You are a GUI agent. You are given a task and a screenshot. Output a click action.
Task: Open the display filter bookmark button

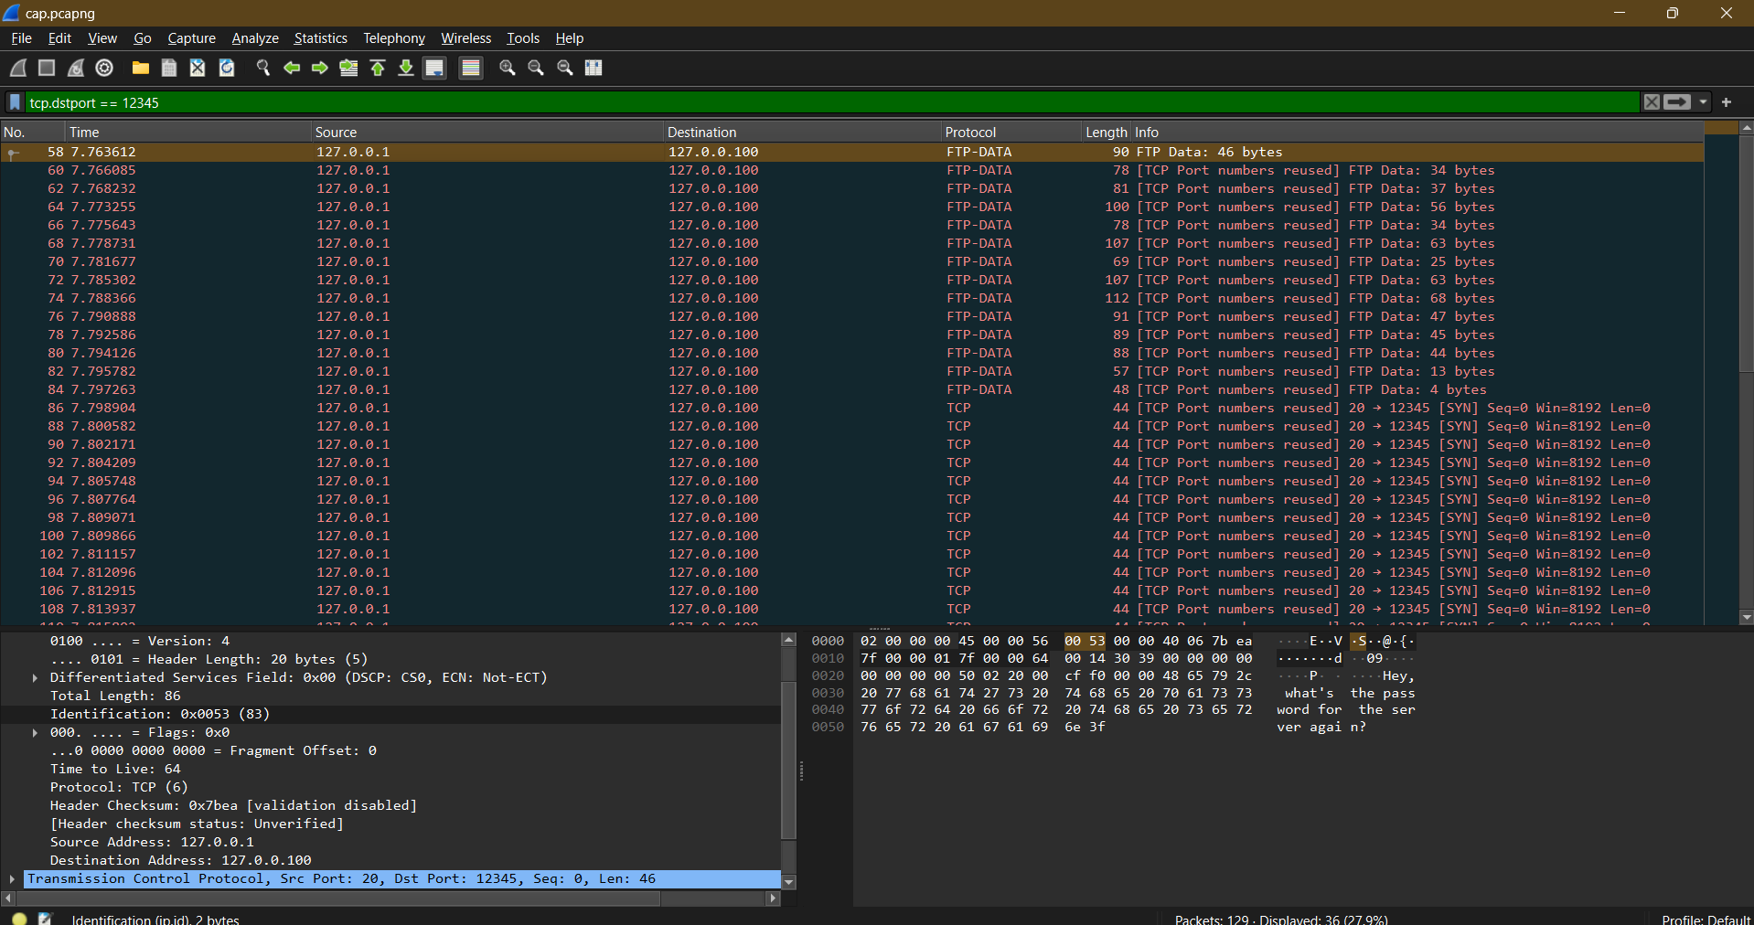15,102
